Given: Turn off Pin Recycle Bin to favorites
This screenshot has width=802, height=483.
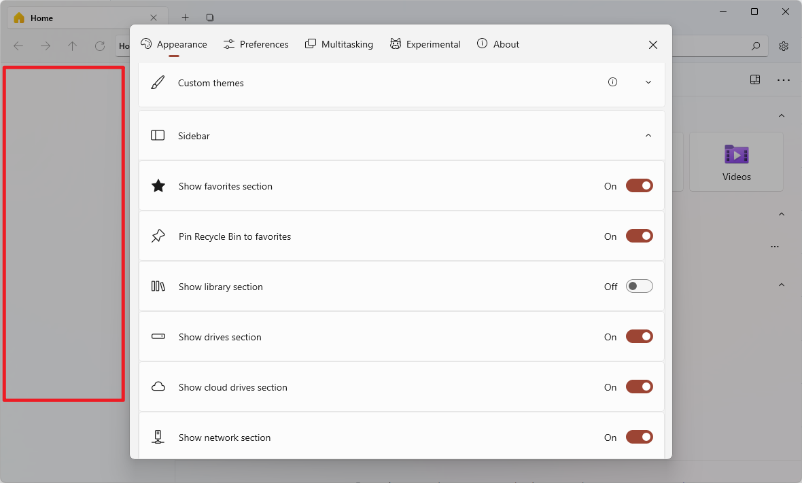Looking at the screenshot, I should (639, 236).
